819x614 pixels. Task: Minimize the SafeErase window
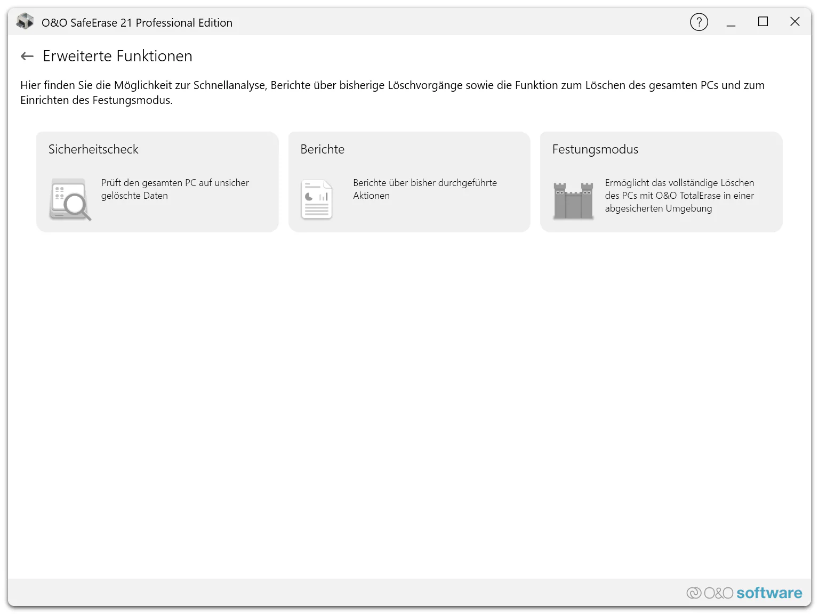pyautogui.click(x=731, y=22)
